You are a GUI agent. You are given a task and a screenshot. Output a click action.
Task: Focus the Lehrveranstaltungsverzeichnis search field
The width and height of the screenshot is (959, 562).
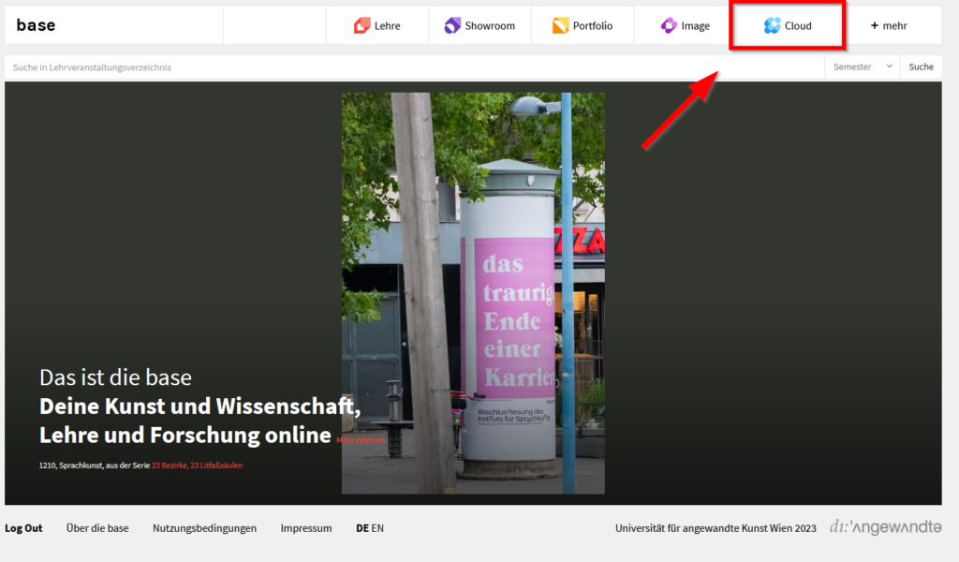[x=412, y=67]
